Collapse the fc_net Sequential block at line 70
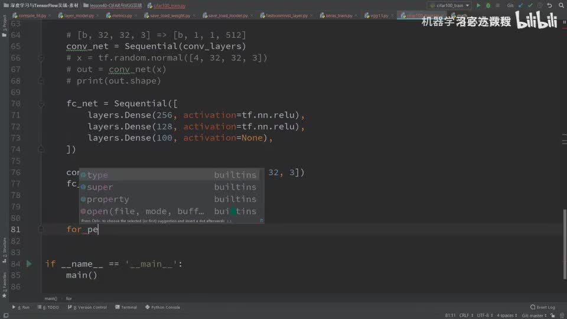The height and width of the screenshot is (319, 567). (41, 104)
